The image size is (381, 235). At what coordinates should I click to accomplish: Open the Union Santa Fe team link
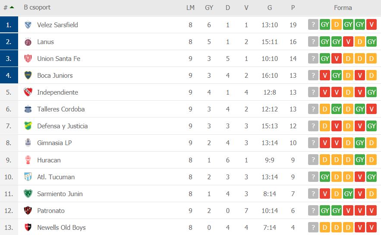(59, 59)
